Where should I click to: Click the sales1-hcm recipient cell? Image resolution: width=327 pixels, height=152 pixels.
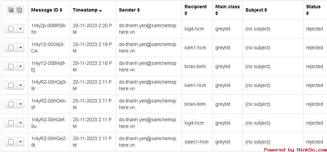196,142
